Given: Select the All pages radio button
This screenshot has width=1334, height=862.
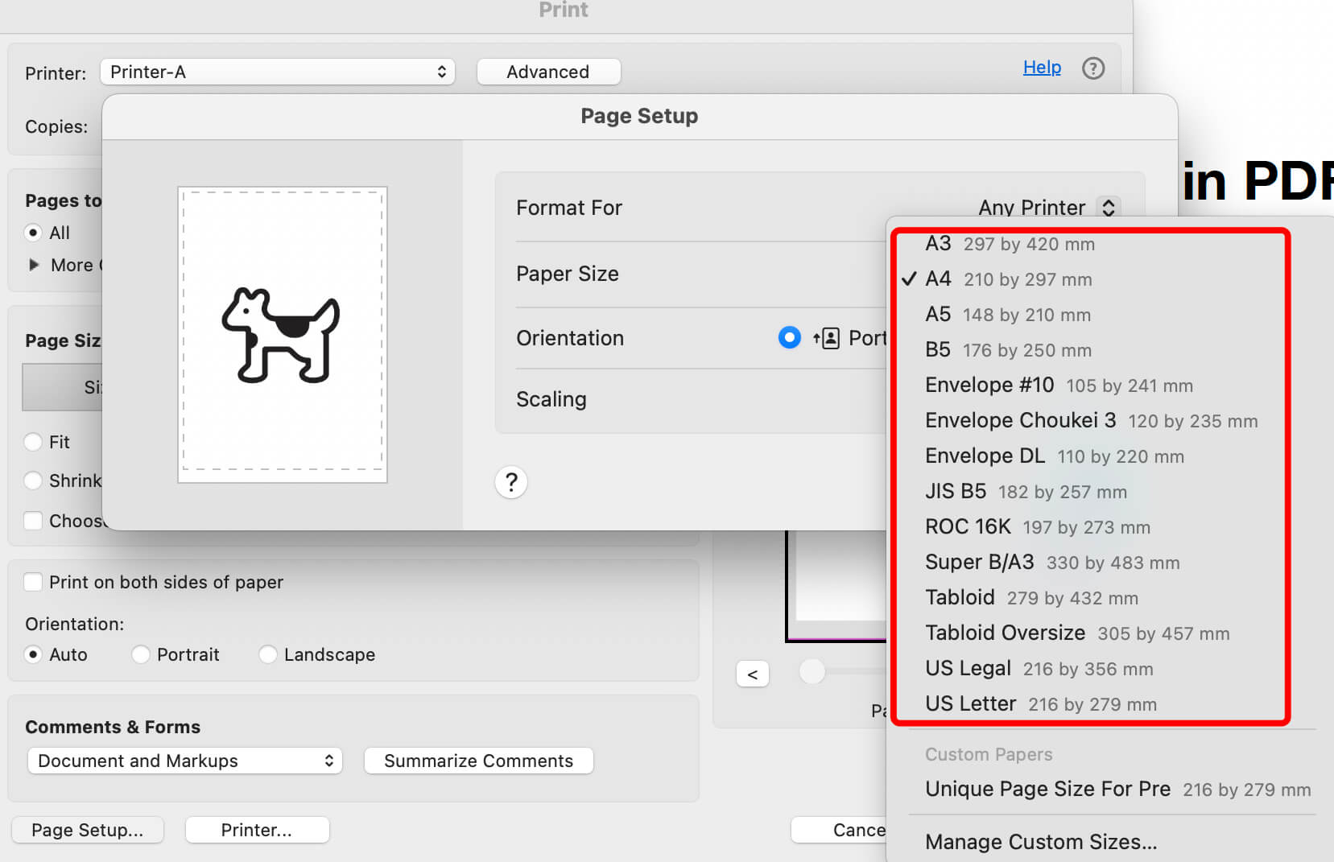Looking at the screenshot, I should (33, 233).
